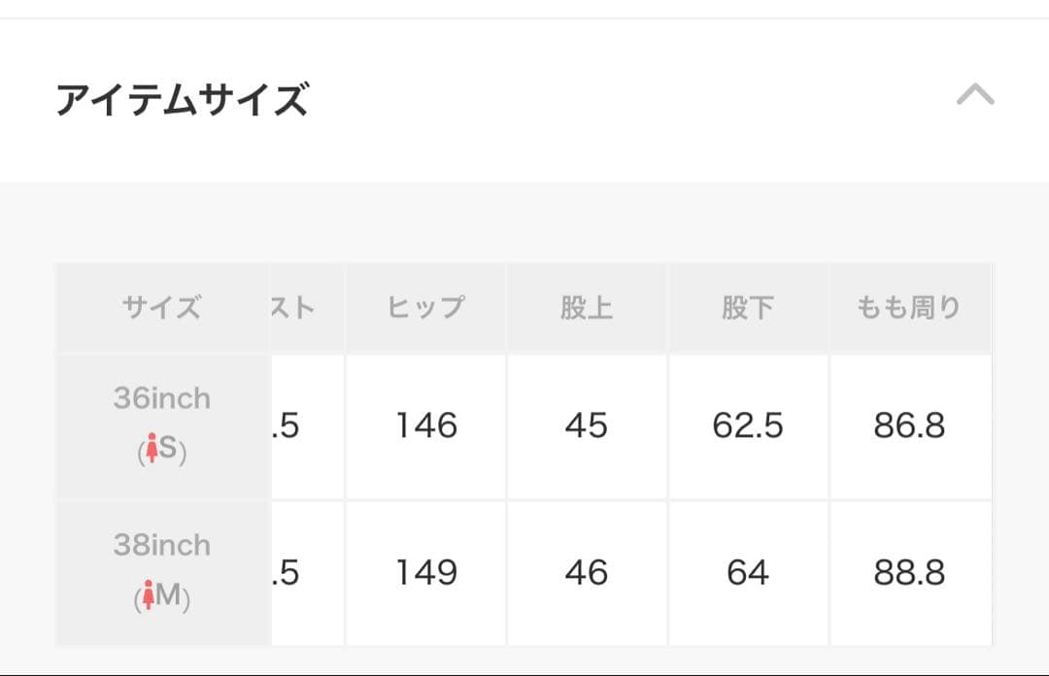Click the 股下 column header
Viewport: 1049px width, 676px height.
tap(748, 307)
